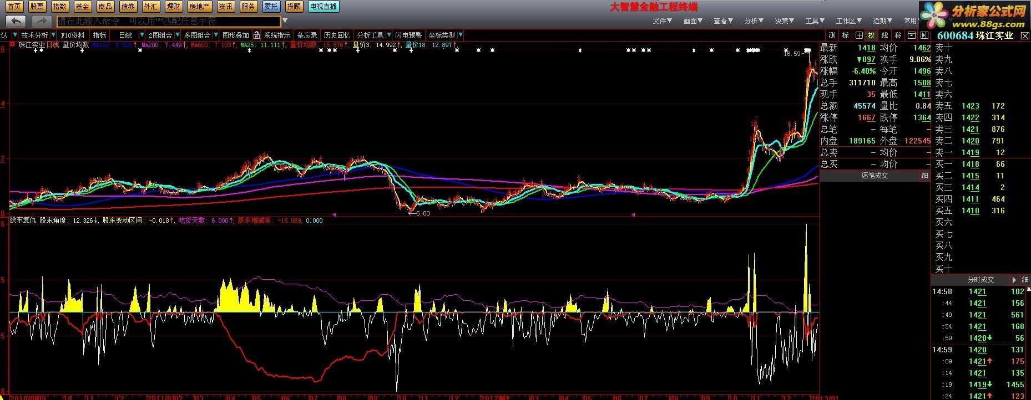Click the crosshair grid icon

[858, 35]
